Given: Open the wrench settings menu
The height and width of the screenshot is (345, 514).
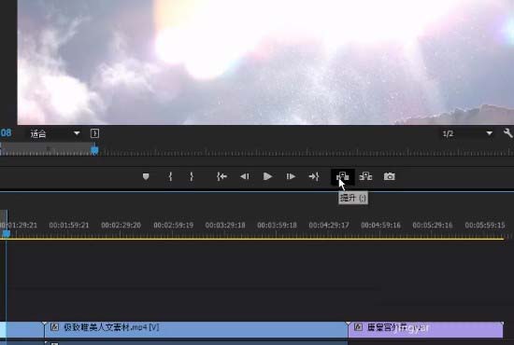Looking at the screenshot, I should [507, 133].
